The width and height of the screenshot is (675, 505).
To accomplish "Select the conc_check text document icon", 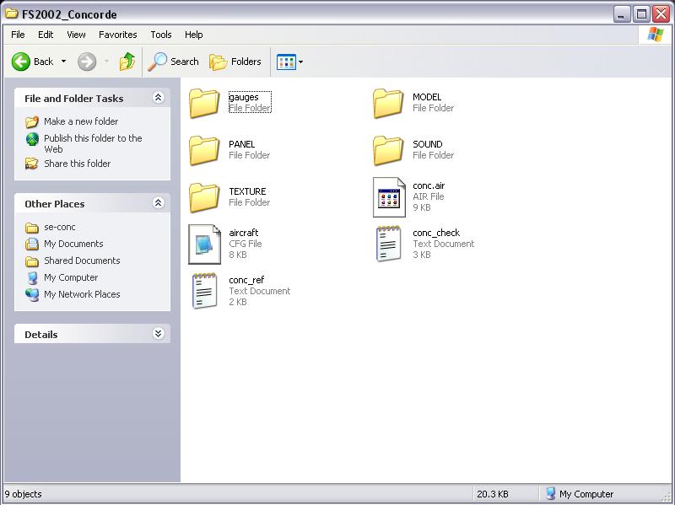I will [389, 244].
